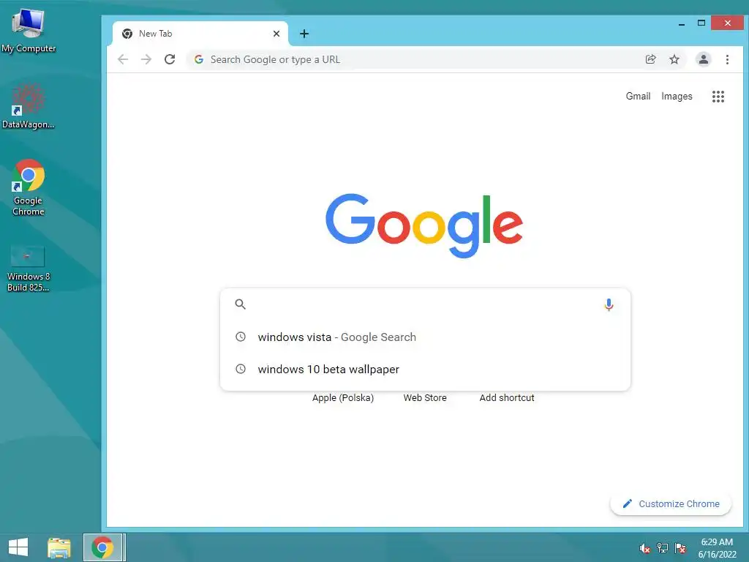Click Customize Chrome button

tap(671, 503)
